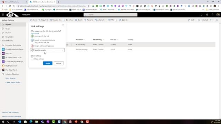221x124 pixels.
Task: Clear the 1 selected indicator
Action: 203,20
